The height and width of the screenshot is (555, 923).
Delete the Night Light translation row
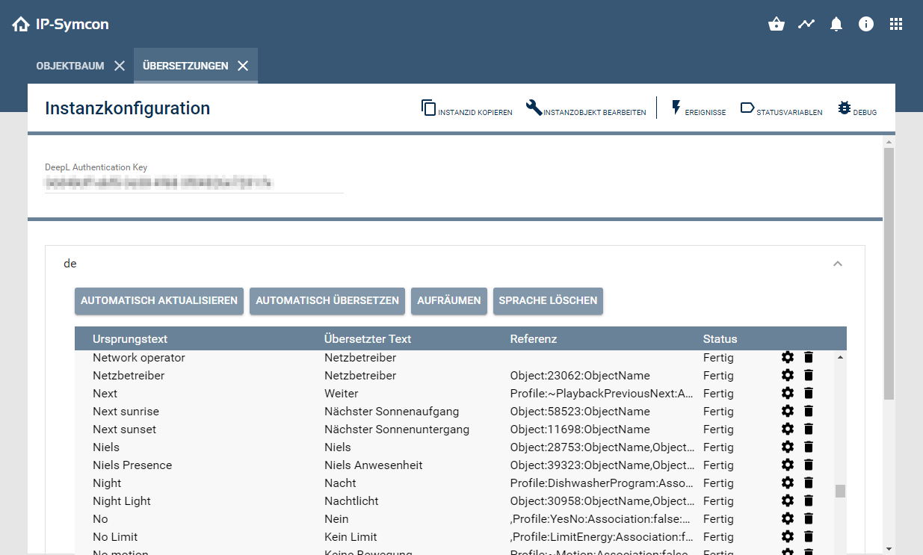(808, 501)
